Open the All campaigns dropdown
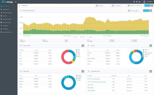 tap(120, 6)
